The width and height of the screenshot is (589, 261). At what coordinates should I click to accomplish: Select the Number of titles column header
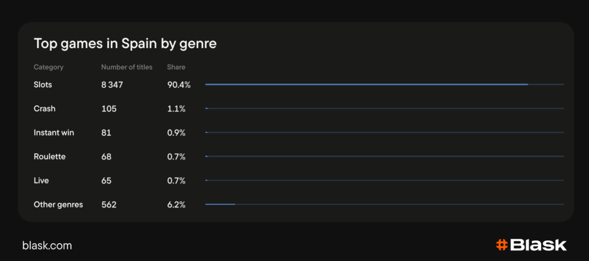(x=127, y=67)
